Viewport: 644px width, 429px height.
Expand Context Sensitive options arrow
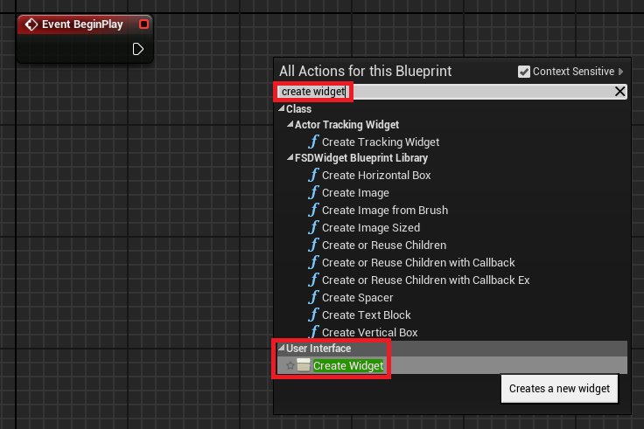click(x=620, y=72)
